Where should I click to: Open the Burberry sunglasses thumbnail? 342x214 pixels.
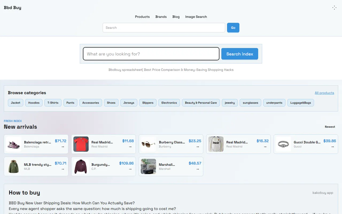(x=149, y=144)
